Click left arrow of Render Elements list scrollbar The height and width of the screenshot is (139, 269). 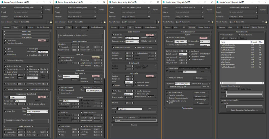tap(221, 83)
